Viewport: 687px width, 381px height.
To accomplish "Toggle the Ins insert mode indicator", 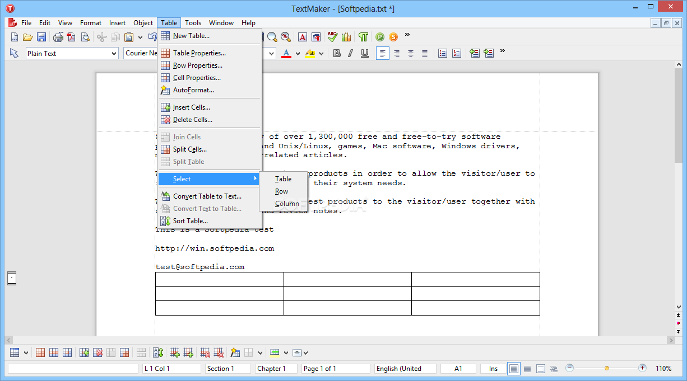I will (493, 369).
